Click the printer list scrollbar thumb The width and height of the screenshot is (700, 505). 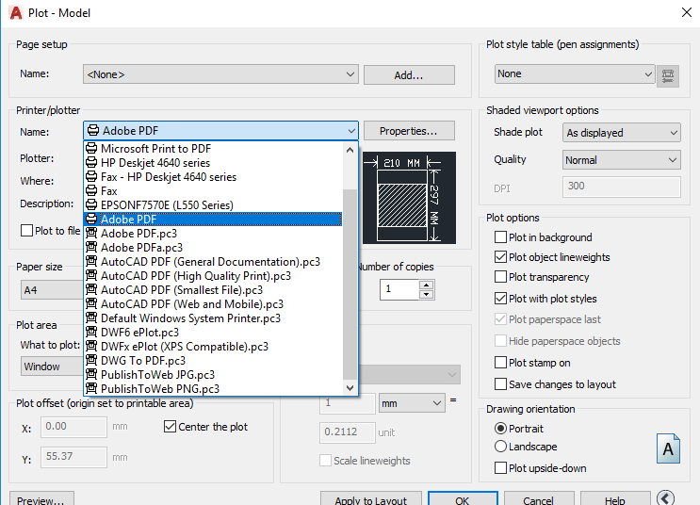click(x=350, y=284)
